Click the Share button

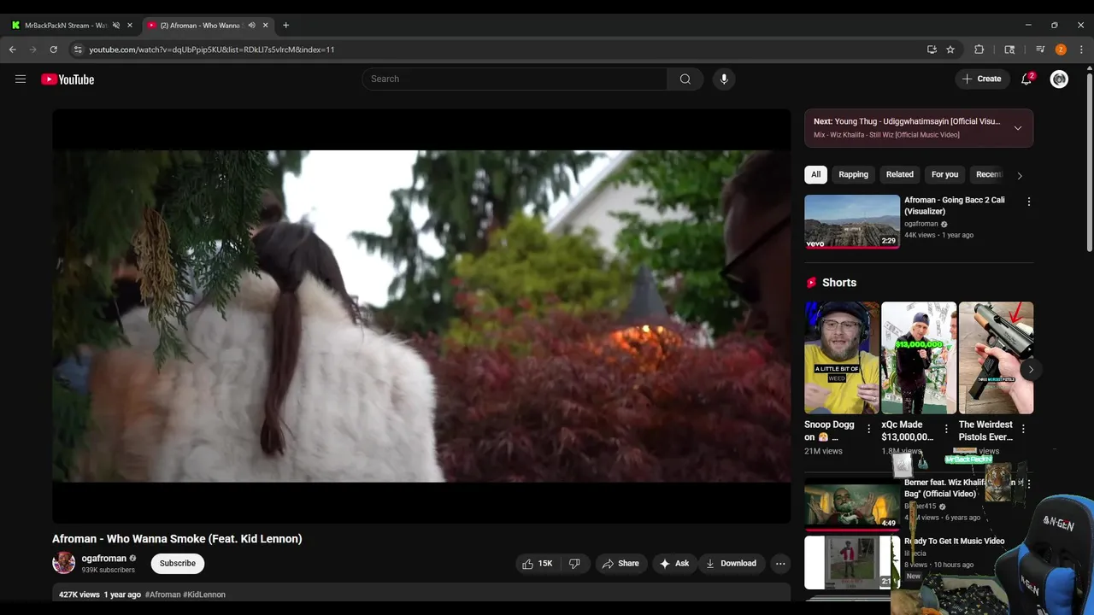pyautogui.click(x=621, y=563)
